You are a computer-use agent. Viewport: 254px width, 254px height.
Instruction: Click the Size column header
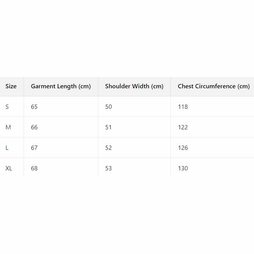coord(11,86)
